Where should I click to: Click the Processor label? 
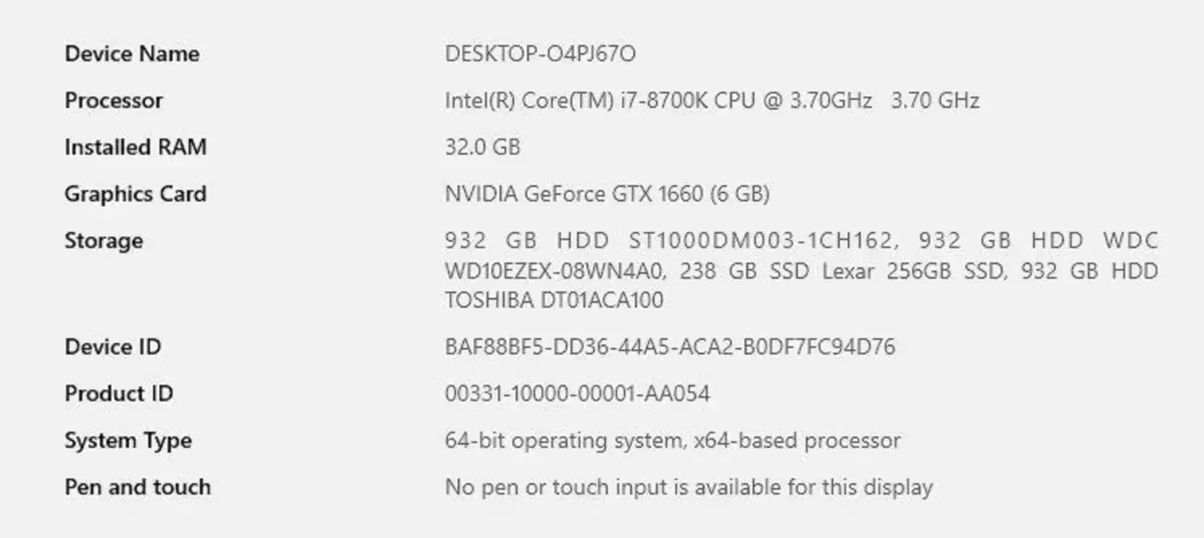point(113,100)
